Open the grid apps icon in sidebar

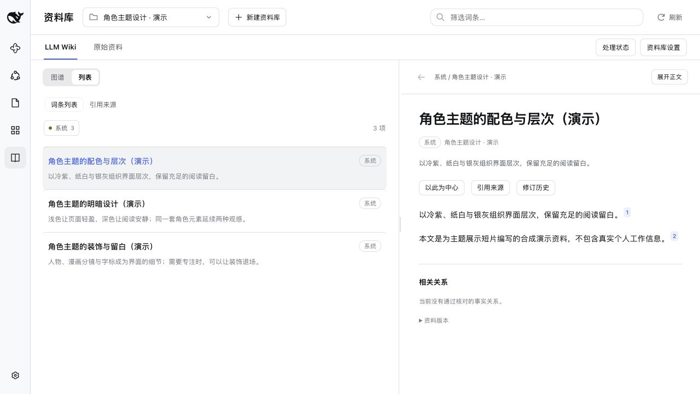point(15,130)
